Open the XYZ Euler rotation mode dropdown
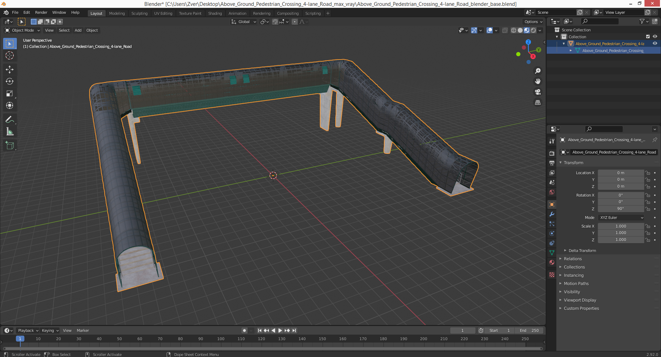 tap(621, 218)
